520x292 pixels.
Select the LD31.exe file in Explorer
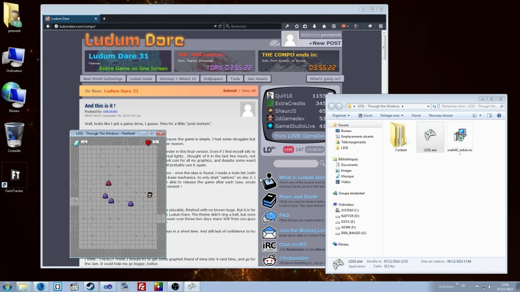[x=430, y=137]
